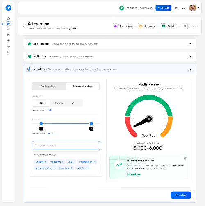Open the history clock icon in header
Viewport: 205px width, 206px height.
click(177, 8)
